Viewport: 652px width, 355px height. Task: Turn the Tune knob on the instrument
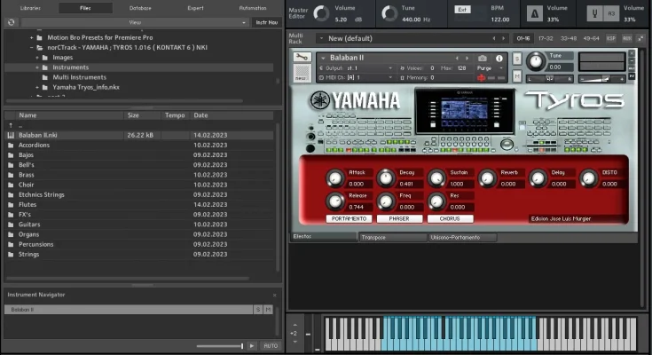[535, 61]
